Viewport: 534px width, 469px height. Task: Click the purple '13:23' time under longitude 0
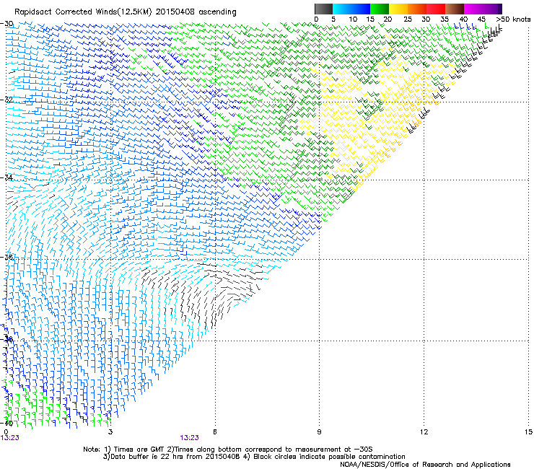click(x=10, y=438)
